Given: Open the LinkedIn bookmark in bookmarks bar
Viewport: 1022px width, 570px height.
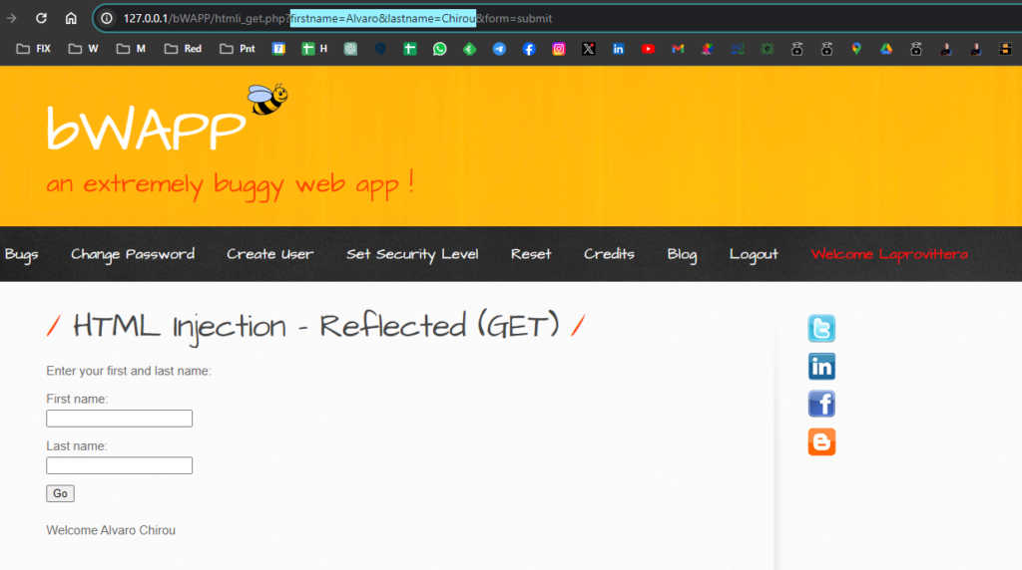Looking at the screenshot, I should [619, 49].
